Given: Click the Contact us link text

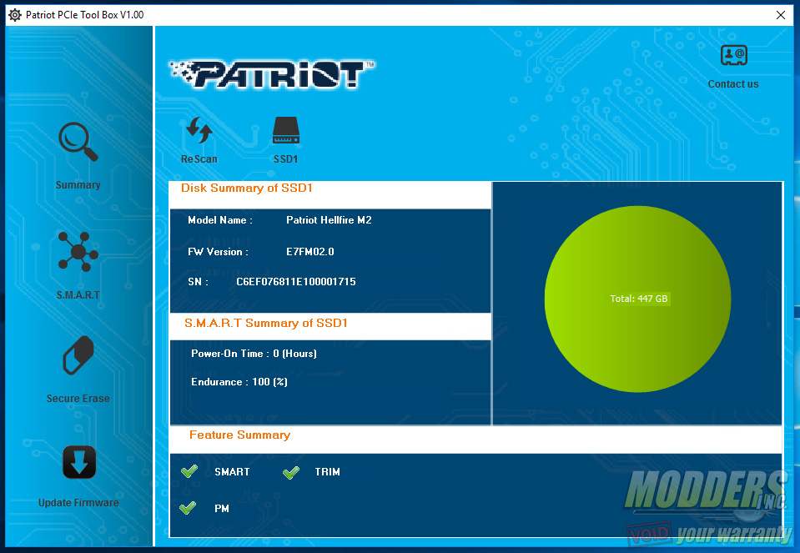Looking at the screenshot, I should click(x=733, y=84).
